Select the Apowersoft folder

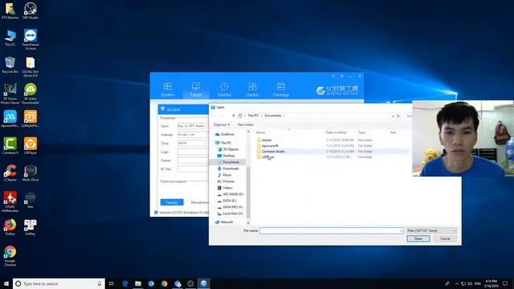tap(270, 146)
